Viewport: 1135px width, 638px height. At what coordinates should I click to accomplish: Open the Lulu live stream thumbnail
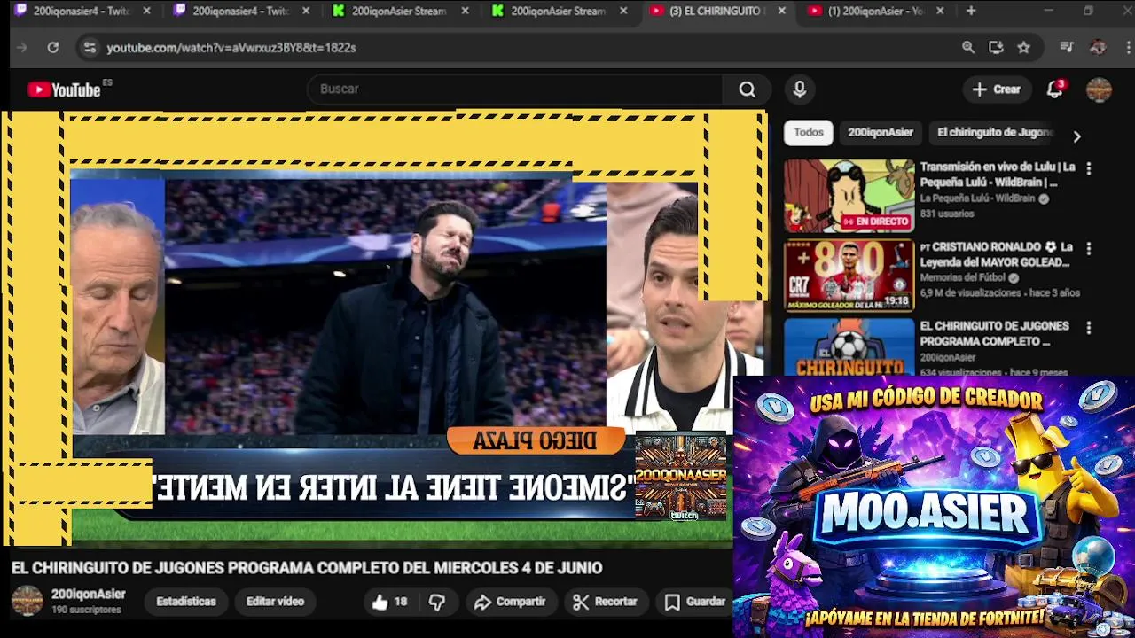849,196
